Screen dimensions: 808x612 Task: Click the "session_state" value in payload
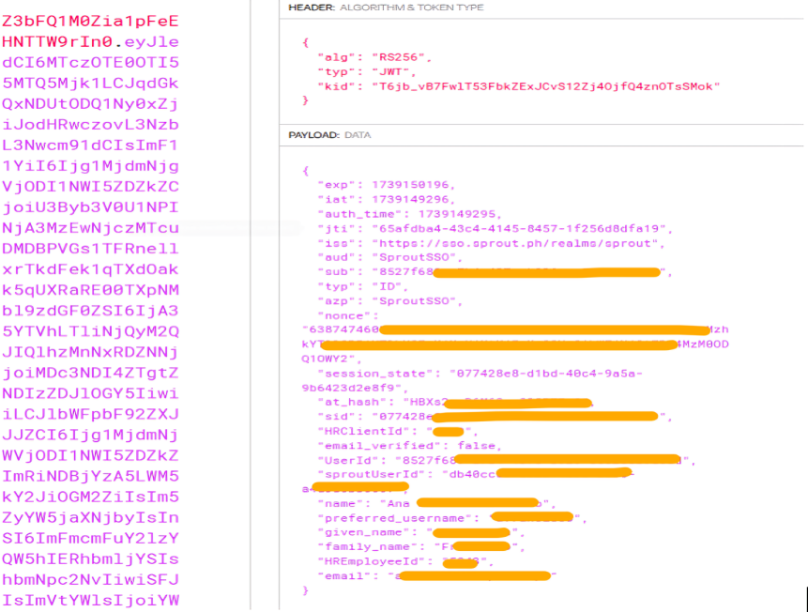[544, 373]
